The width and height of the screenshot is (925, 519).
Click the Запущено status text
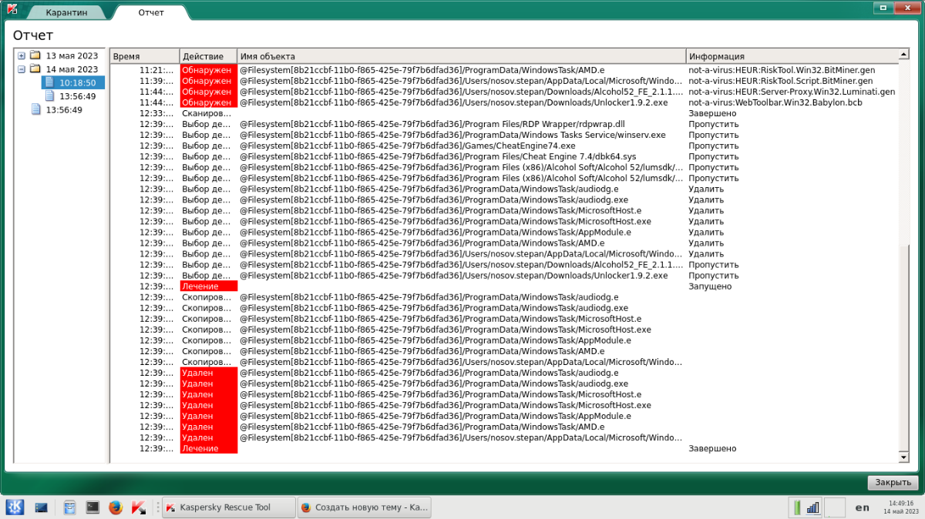pos(710,286)
